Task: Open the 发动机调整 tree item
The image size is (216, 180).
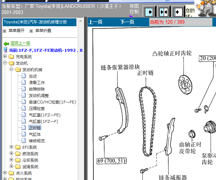Action: point(39,96)
